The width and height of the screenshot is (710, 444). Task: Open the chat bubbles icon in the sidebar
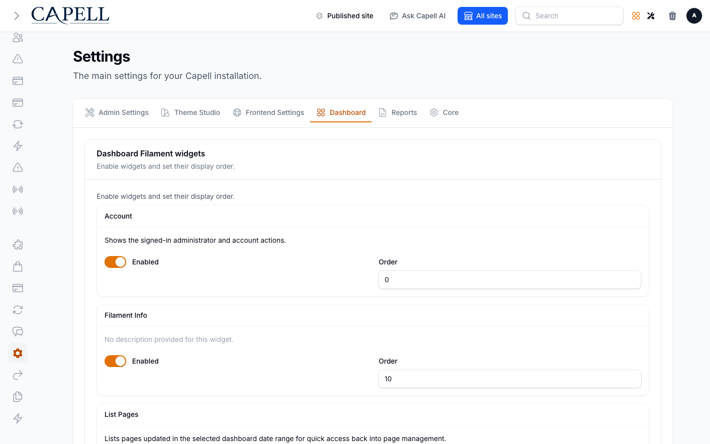[18, 332]
